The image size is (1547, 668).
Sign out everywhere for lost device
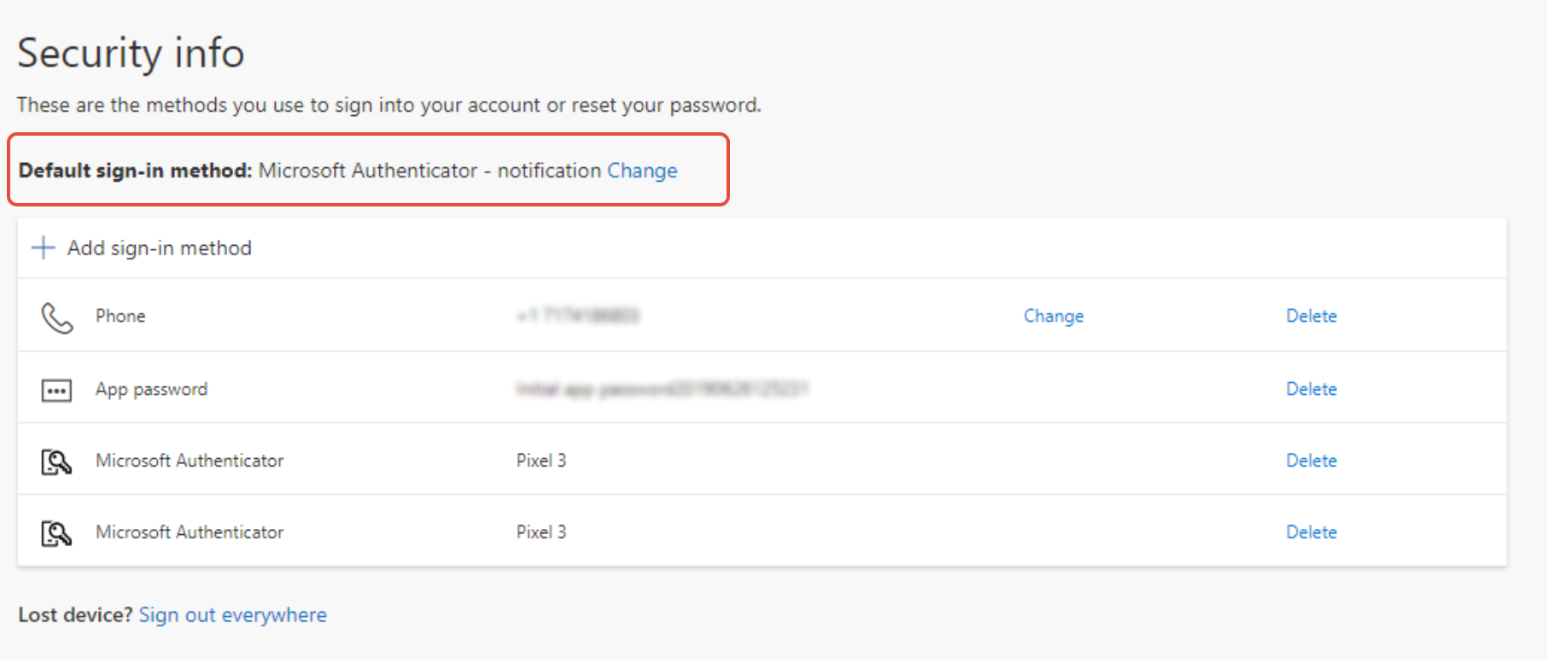click(x=233, y=615)
